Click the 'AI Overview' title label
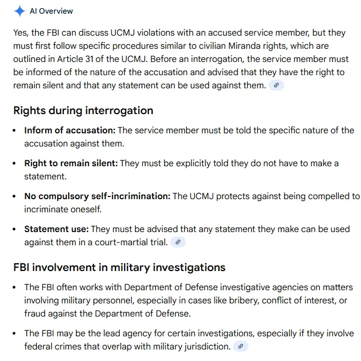361x361 pixels. point(51,11)
